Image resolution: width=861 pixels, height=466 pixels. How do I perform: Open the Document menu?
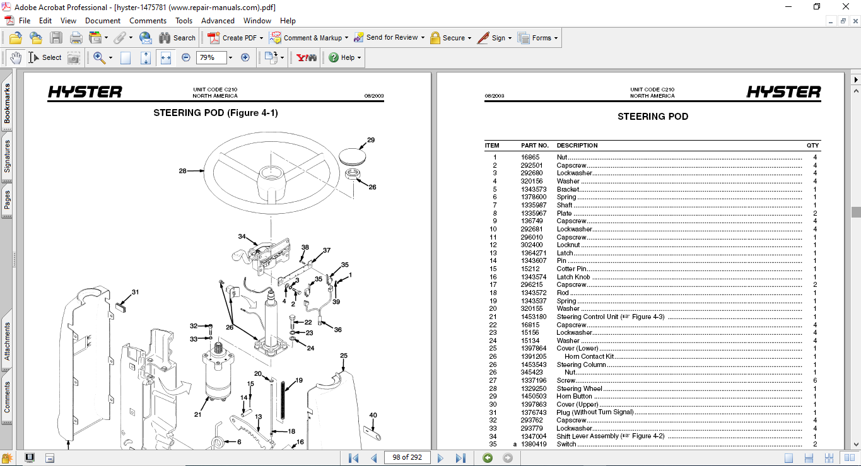pyautogui.click(x=102, y=20)
